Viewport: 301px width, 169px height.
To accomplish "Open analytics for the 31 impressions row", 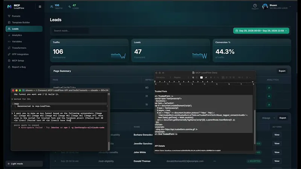I will click(x=269, y=96).
